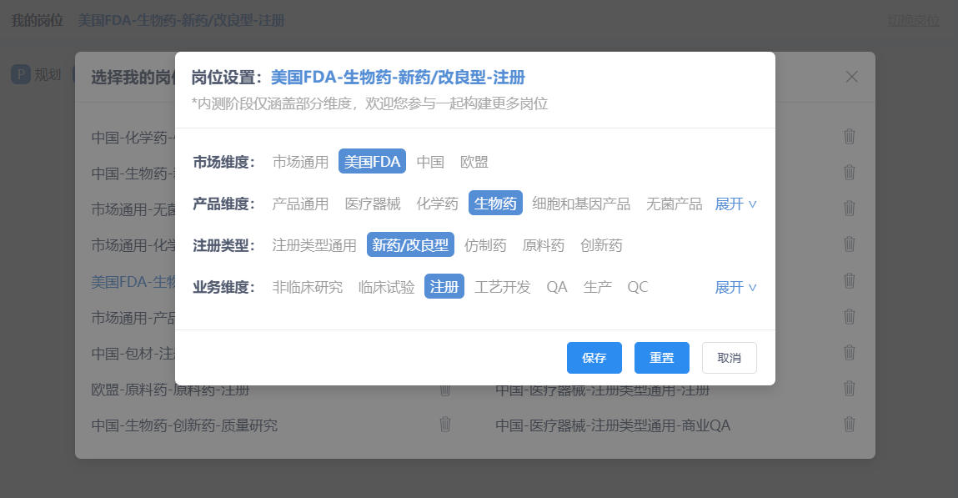Select 医疗器械 in product dimension
The image size is (958, 498).
(373, 204)
